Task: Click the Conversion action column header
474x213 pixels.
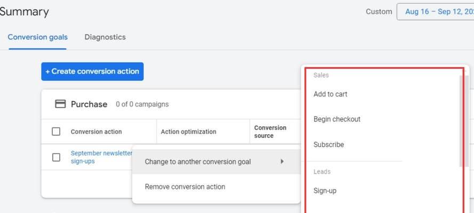Action: [96, 132]
